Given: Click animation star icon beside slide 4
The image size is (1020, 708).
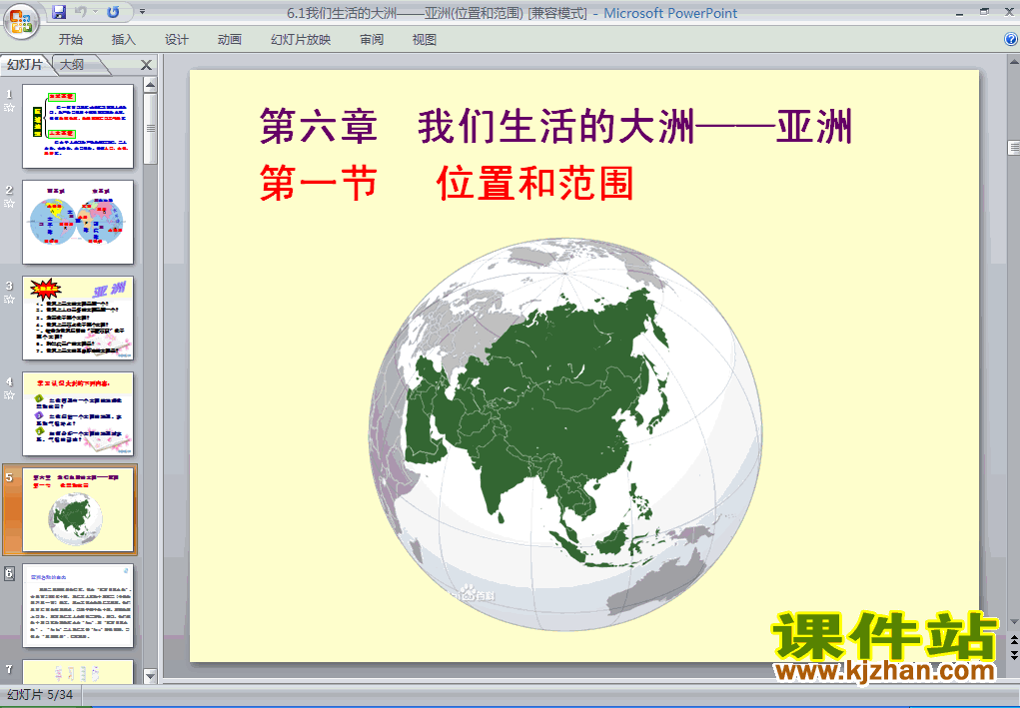Looking at the screenshot, I should pos(9,395).
